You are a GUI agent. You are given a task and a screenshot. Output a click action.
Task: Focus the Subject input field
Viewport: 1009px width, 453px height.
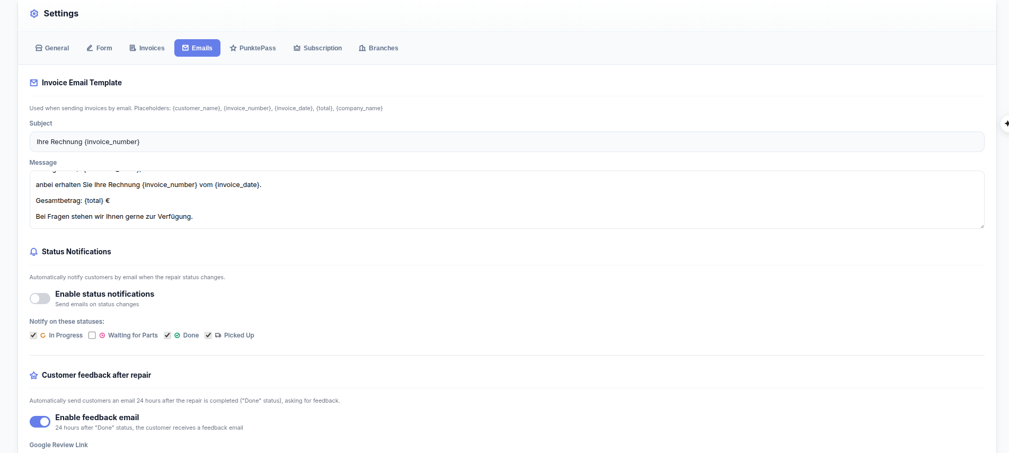click(507, 142)
